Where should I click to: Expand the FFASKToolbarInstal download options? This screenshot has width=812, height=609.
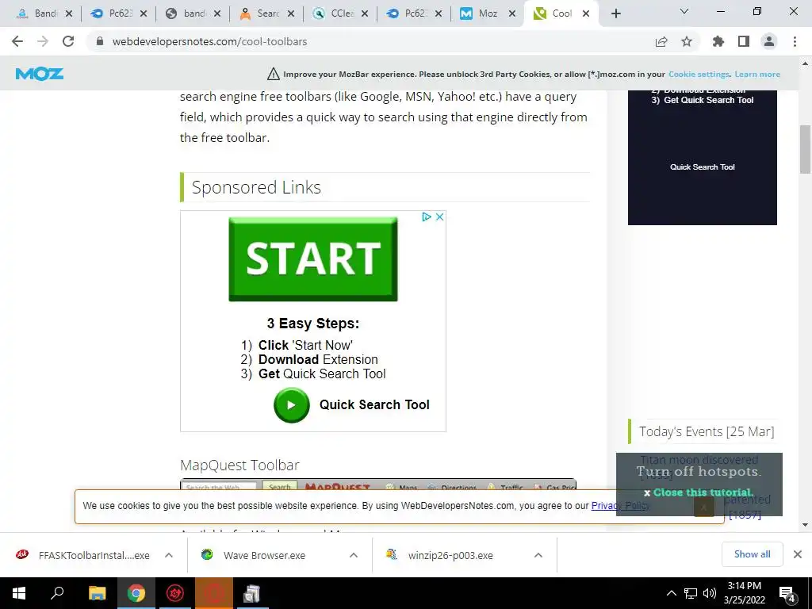[x=169, y=555]
